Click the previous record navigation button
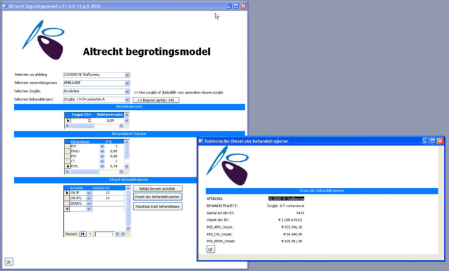Screen dimensions: 449x271 point(90,234)
